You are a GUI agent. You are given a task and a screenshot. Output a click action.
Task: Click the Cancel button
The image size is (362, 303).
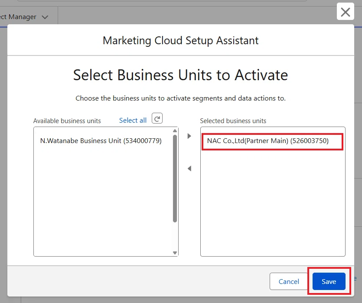(289, 281)
